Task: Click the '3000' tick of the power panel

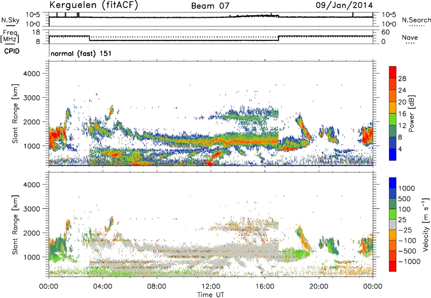Action: [x=32, y=98]
